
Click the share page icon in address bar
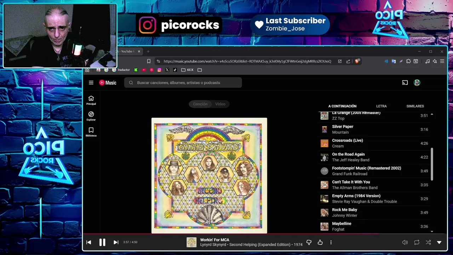(348, 61)
